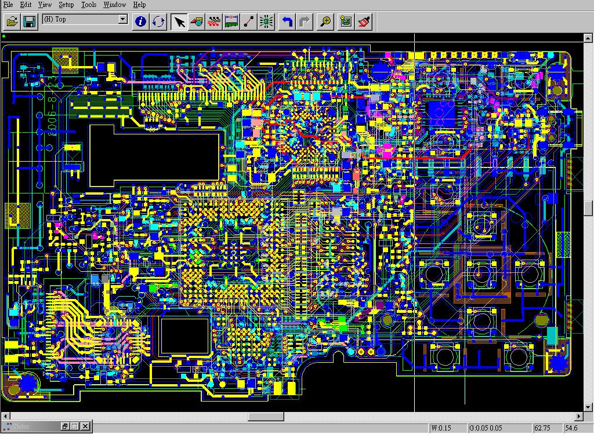Click the horizontal scrollbar left arrow
594x445 pixels.
click(5, 416)
